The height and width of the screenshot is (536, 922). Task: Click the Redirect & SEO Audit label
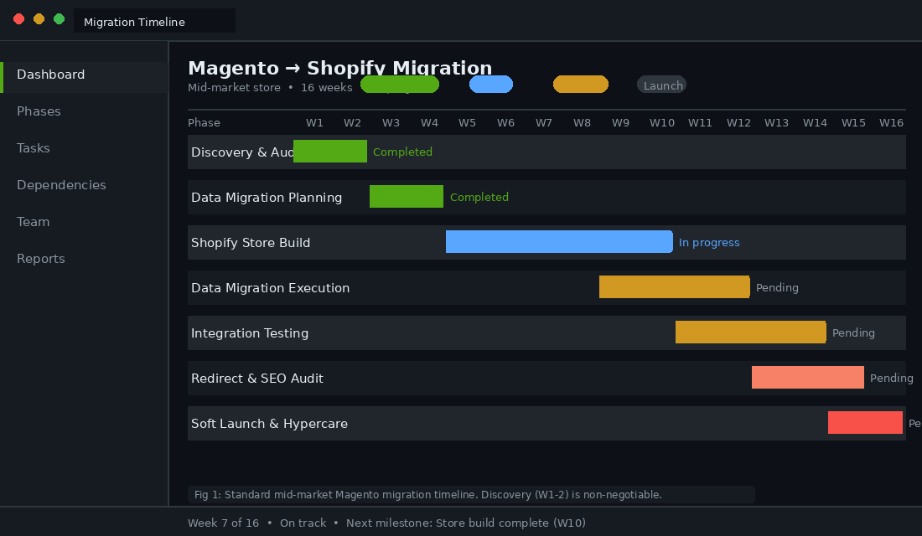point(257,379)
